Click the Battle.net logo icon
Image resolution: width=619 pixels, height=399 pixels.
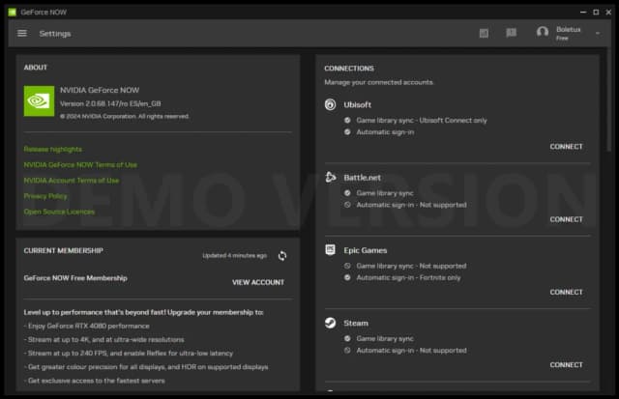pyautogui.click(x=331, y=177)
